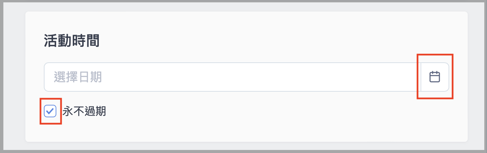Tap the calendar glyph at the field's end
The height and width of the screenshot is (153, 487).
[435, 77]
